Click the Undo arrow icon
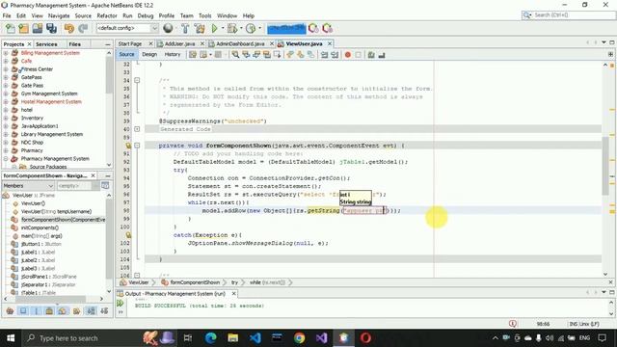617x347 pixels. click(x=69, y=28)
